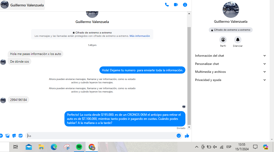Viewport: 274px width, 152px height.
Task: Click Guillermo Valenzuela name in chat body
Action: click(92, 22)
